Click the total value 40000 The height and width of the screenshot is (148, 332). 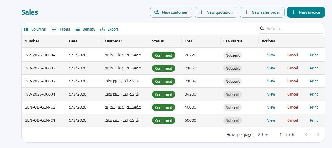tap(190, 107)
